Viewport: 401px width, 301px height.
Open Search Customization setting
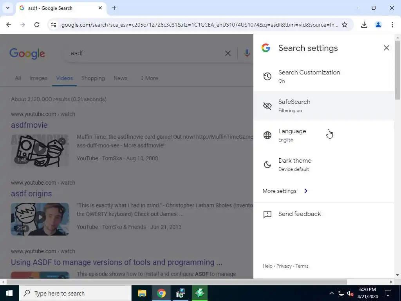coord(324,76)
